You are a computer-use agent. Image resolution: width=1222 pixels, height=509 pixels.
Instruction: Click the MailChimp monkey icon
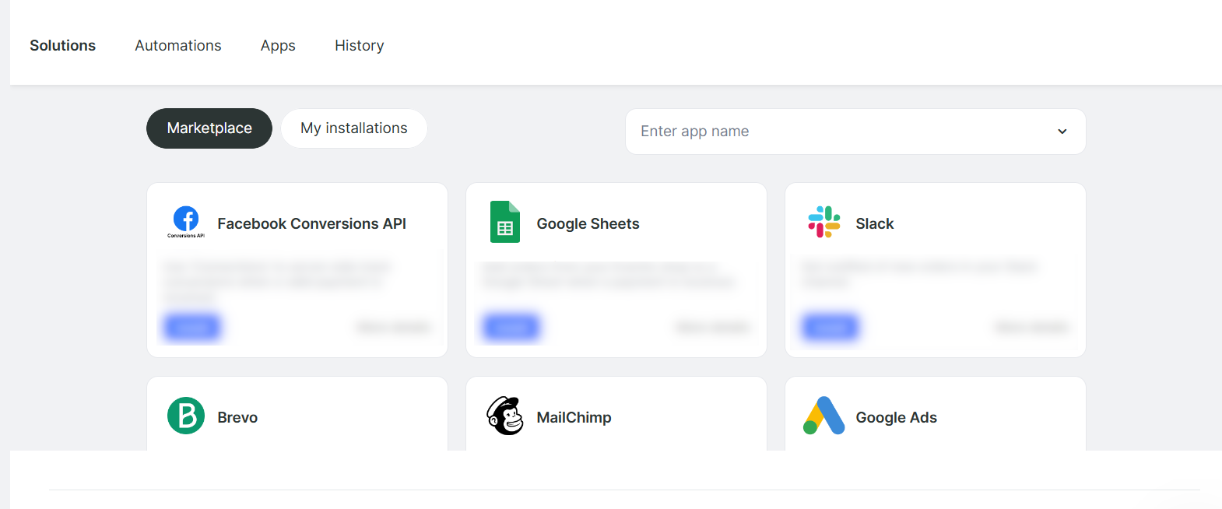pos(505,416)
